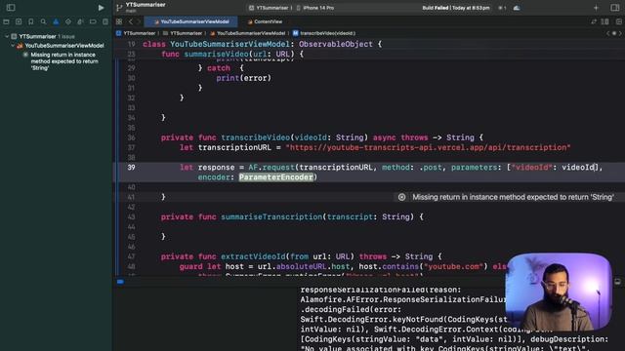Enable code review changes icon
Screen dimensions: 625x351
tap(594, 21)
